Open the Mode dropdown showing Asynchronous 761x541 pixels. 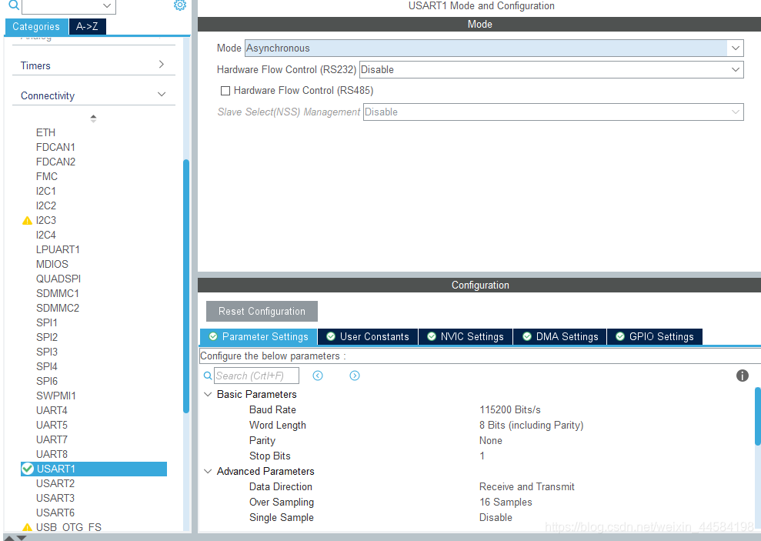click(x=494, y=48)
